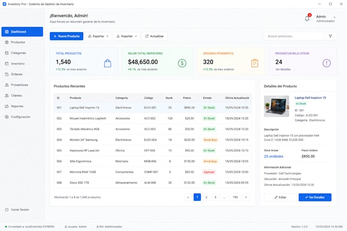Open Proveedores section
The width and height of the screenshot is (347, 231).
(22, 85)
